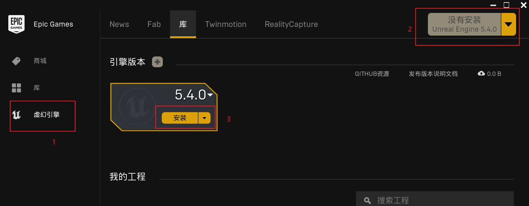Add a new engine version slot
The height and width of the screenshot is (206, 529).
(x=157, y=62)
